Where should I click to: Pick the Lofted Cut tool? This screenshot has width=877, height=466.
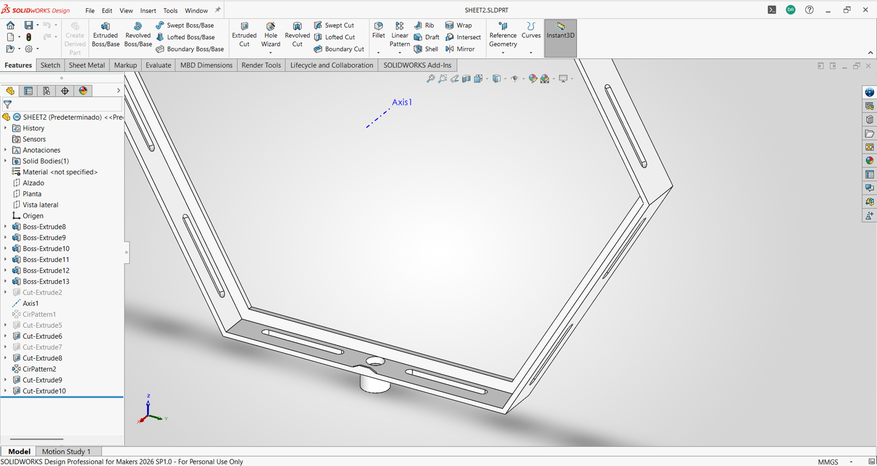click(x=335, y=37)
